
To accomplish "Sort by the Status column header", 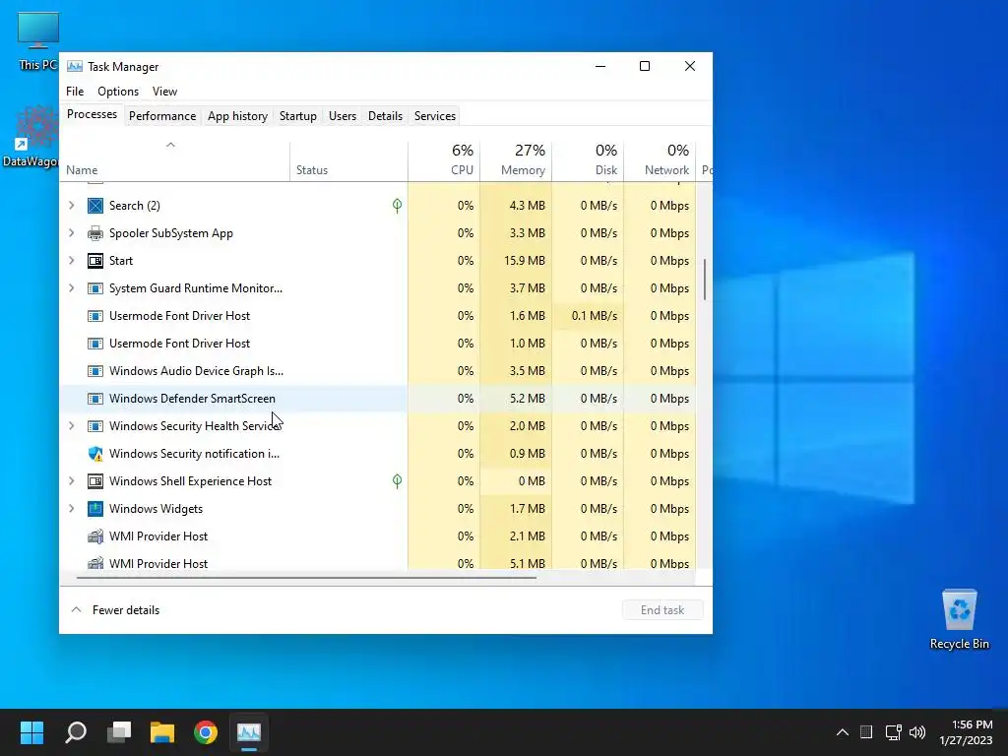I will 348,161.
